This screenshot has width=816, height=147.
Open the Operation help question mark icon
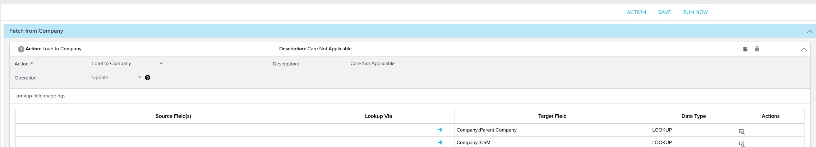pyautogui.click(x=147, y=78)
